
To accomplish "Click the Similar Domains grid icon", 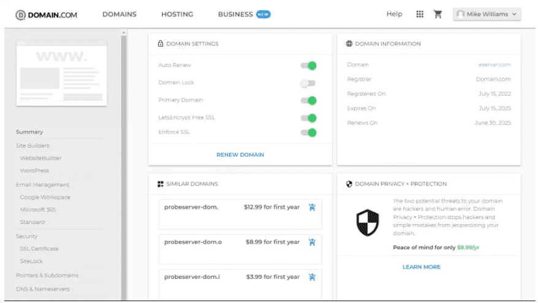I will 160,184.
